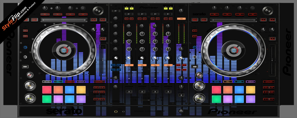Screen dimensions: 297x118
Task: Hit the red performance pad on right deck
Action: click(x=217, y=90)
